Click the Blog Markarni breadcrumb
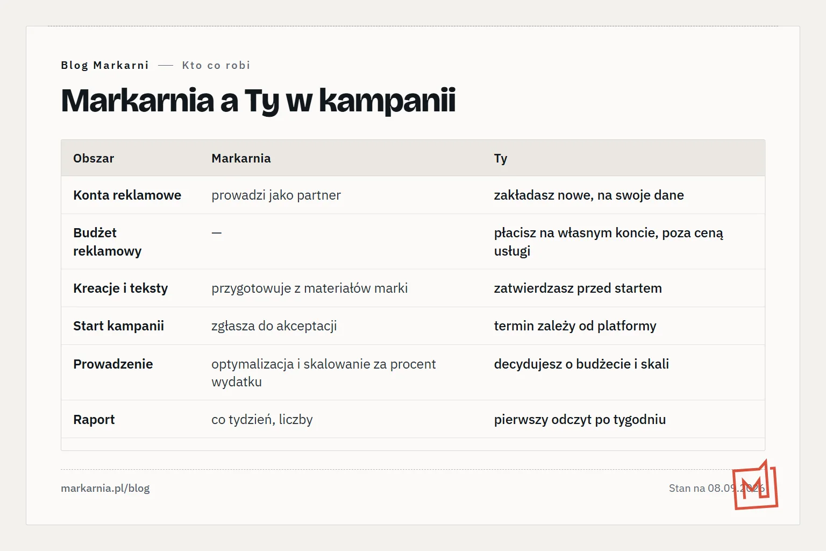The width and height of the screenshot is (826, 551). pos(105,65)
